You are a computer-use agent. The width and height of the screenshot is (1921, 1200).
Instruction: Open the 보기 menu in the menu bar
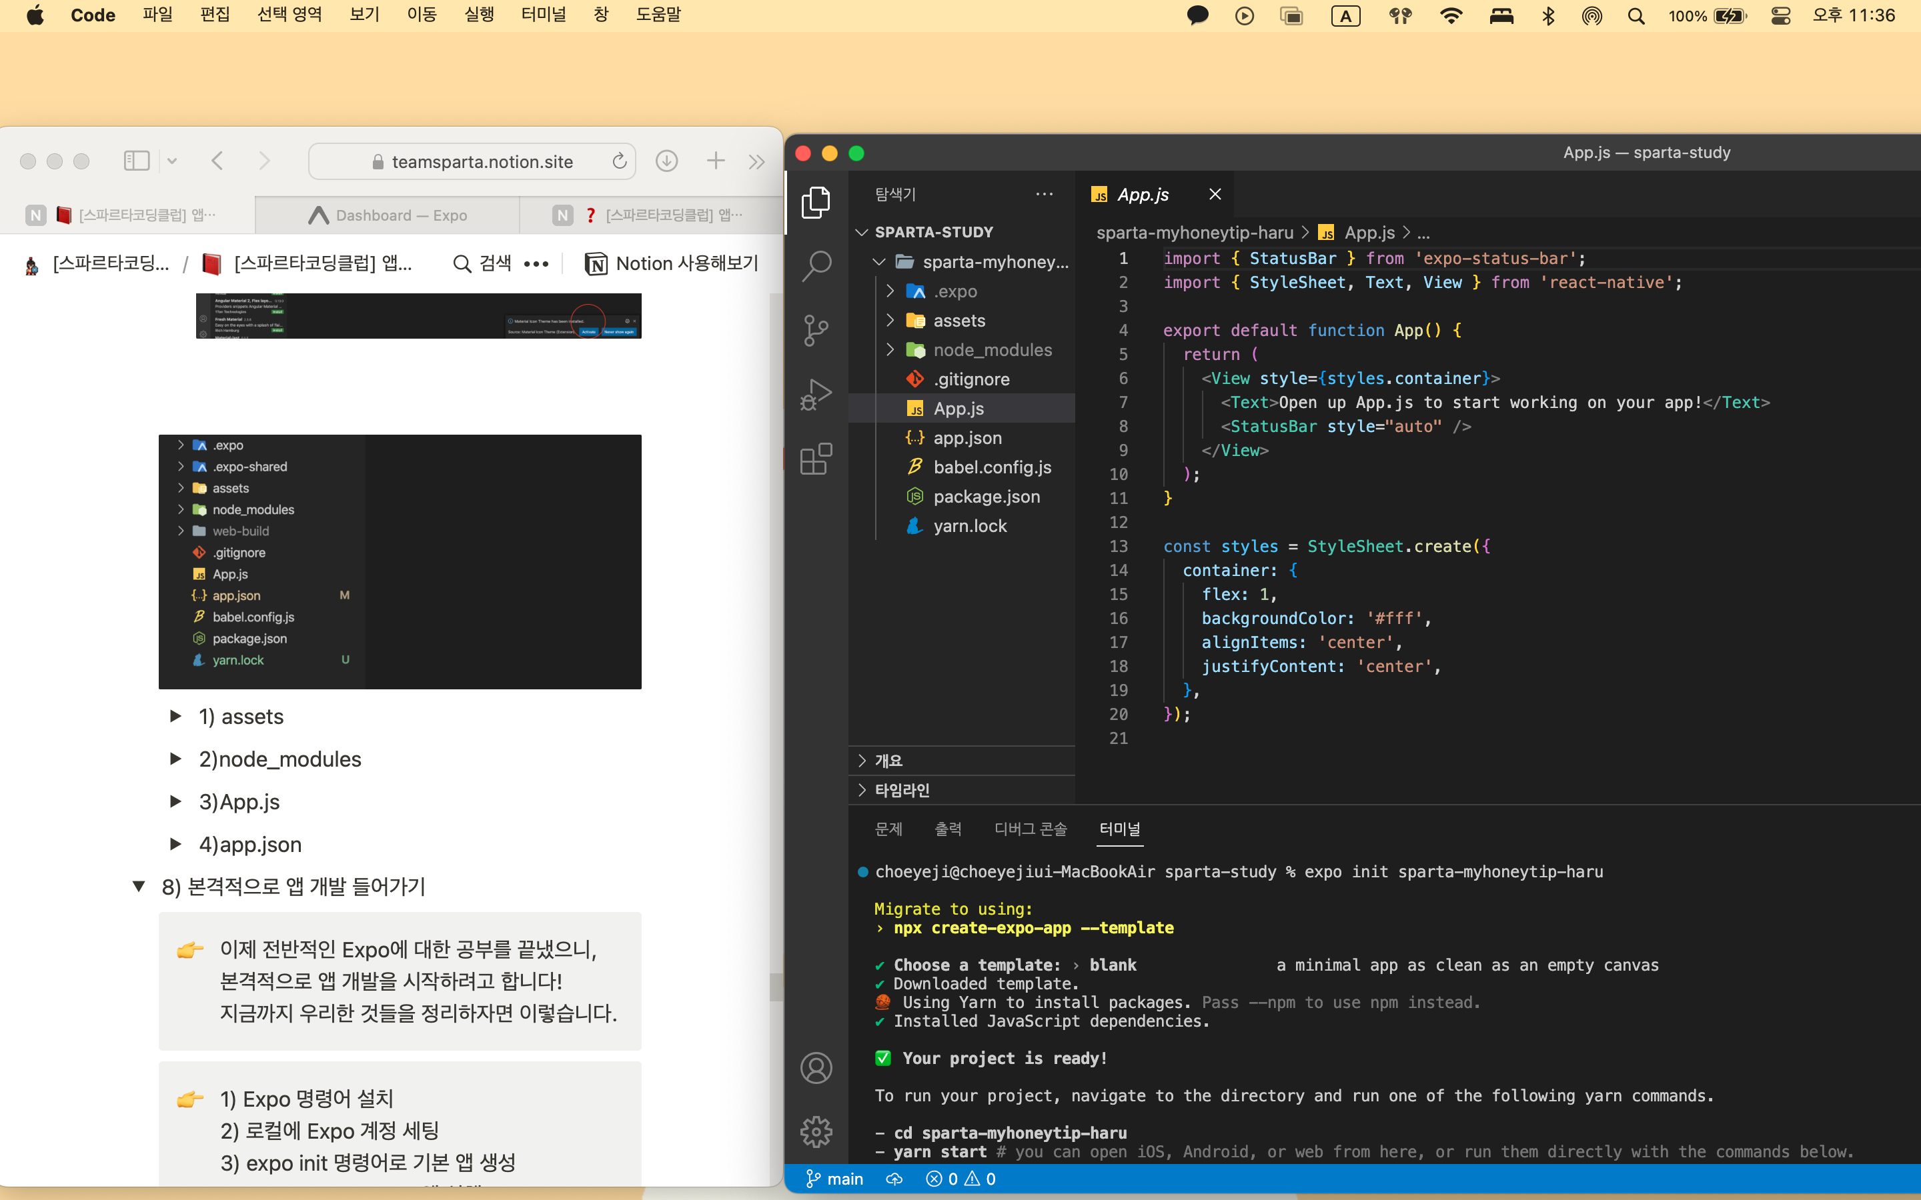click(364, 15)
